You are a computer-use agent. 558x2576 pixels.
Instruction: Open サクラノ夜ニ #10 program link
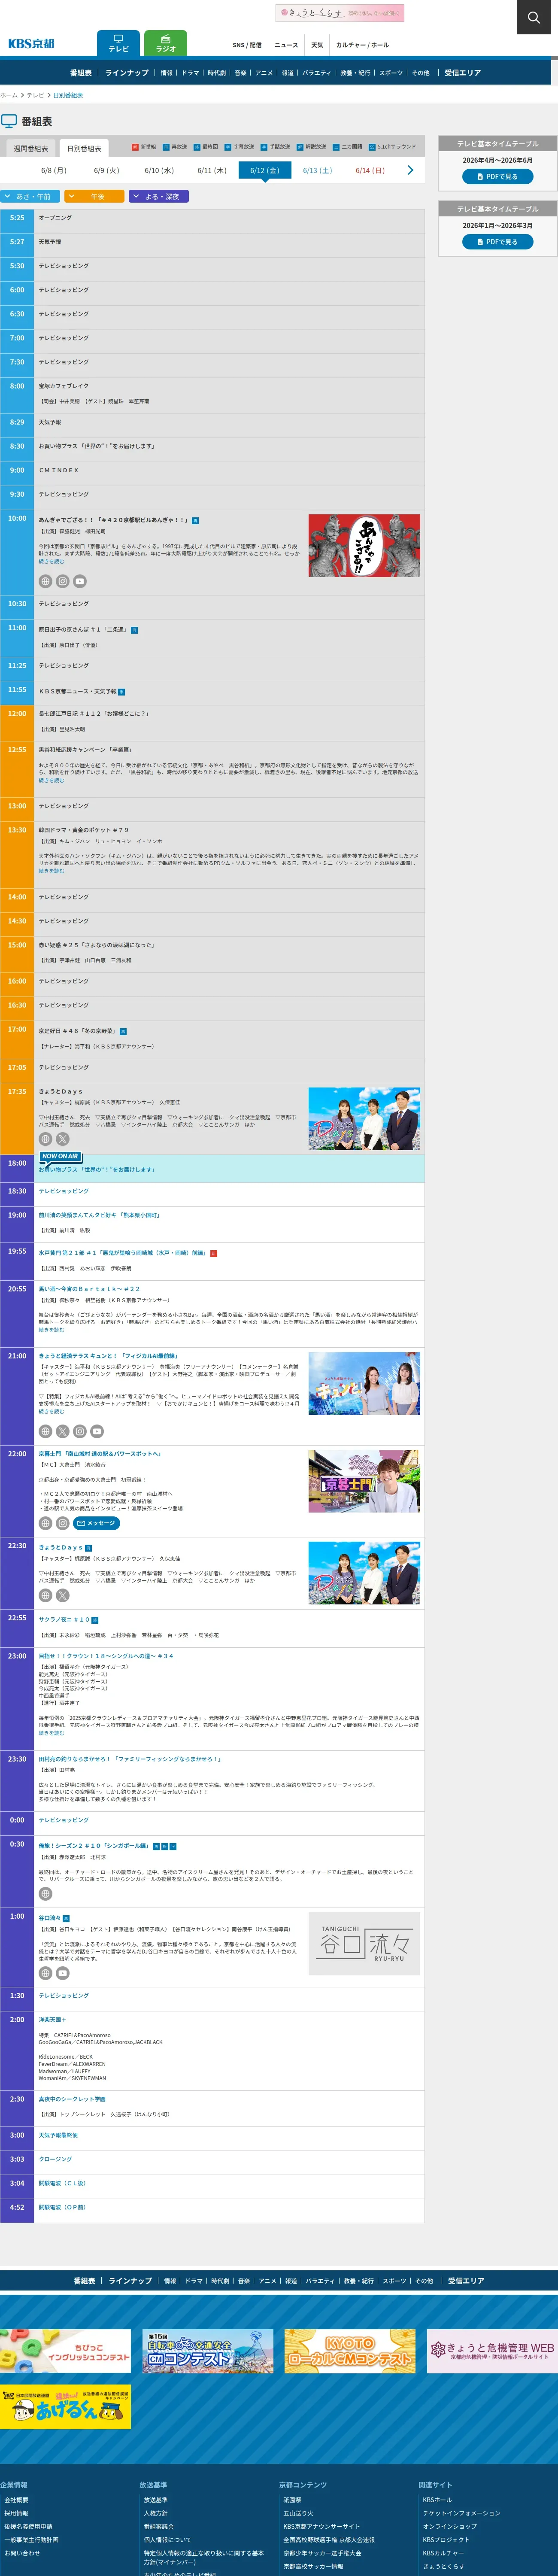coord(64,1619)
